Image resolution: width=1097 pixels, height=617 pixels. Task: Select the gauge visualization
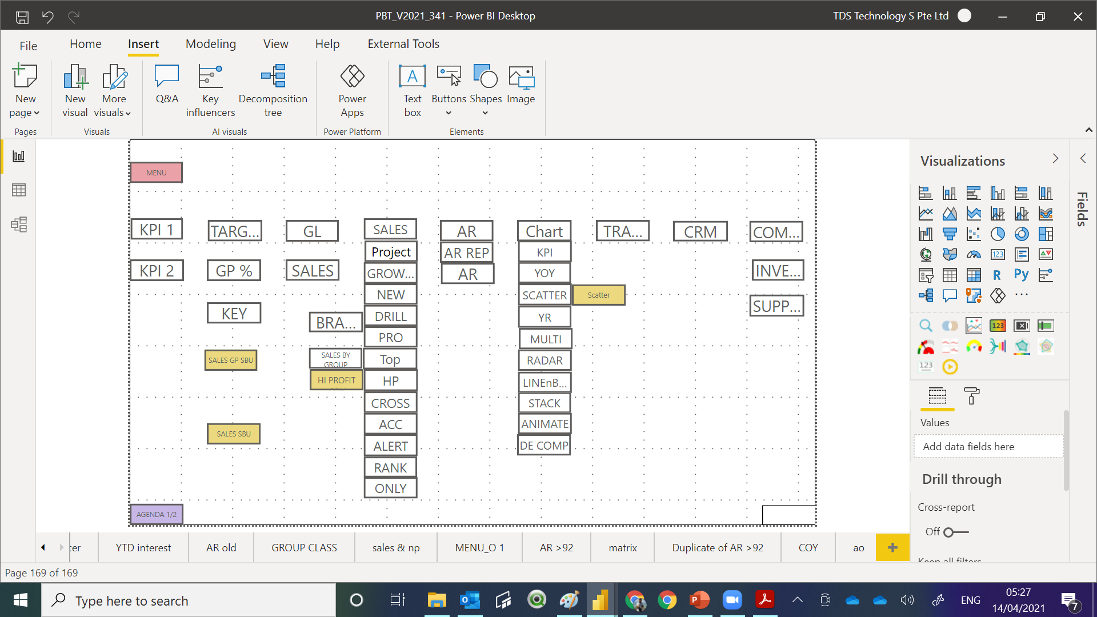tap(974, 254)
